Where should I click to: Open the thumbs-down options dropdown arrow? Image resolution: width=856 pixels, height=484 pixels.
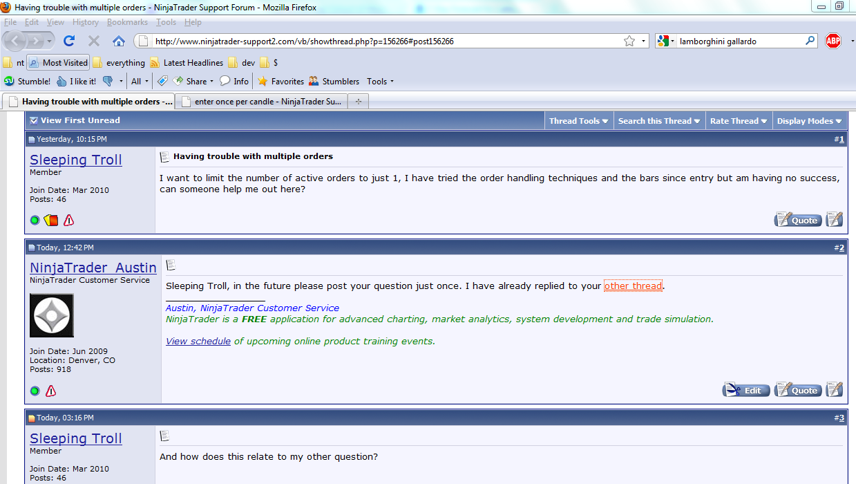(121, 81)
